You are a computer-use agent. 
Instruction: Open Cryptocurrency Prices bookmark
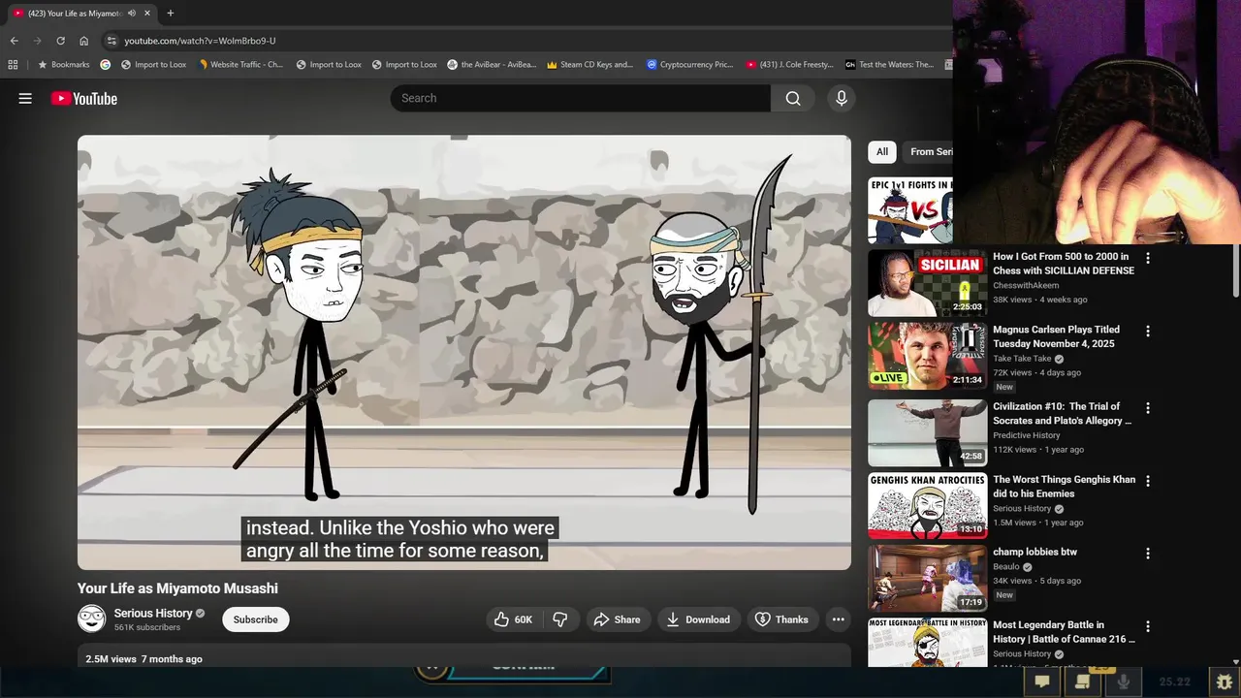[690, 64]
